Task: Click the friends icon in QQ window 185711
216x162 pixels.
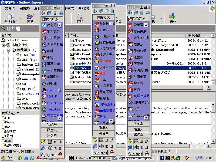Action: click(x=130, y=13)
